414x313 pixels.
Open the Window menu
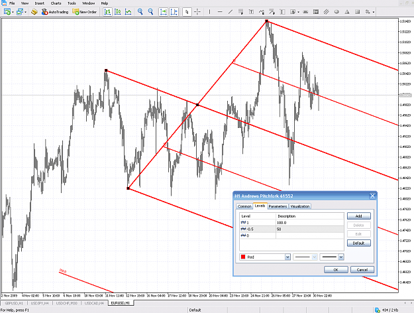(x=88, y=3)
